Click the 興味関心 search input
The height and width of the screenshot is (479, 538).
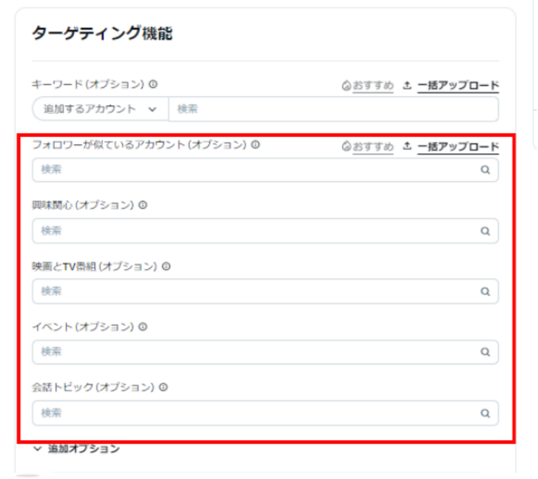pyautogui.click(x=255, y=231)
